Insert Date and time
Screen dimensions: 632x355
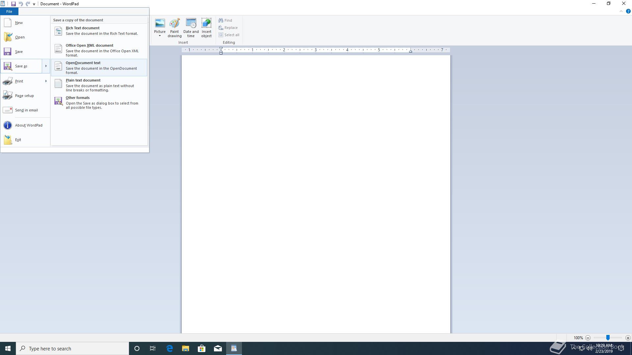pos(191,28)
